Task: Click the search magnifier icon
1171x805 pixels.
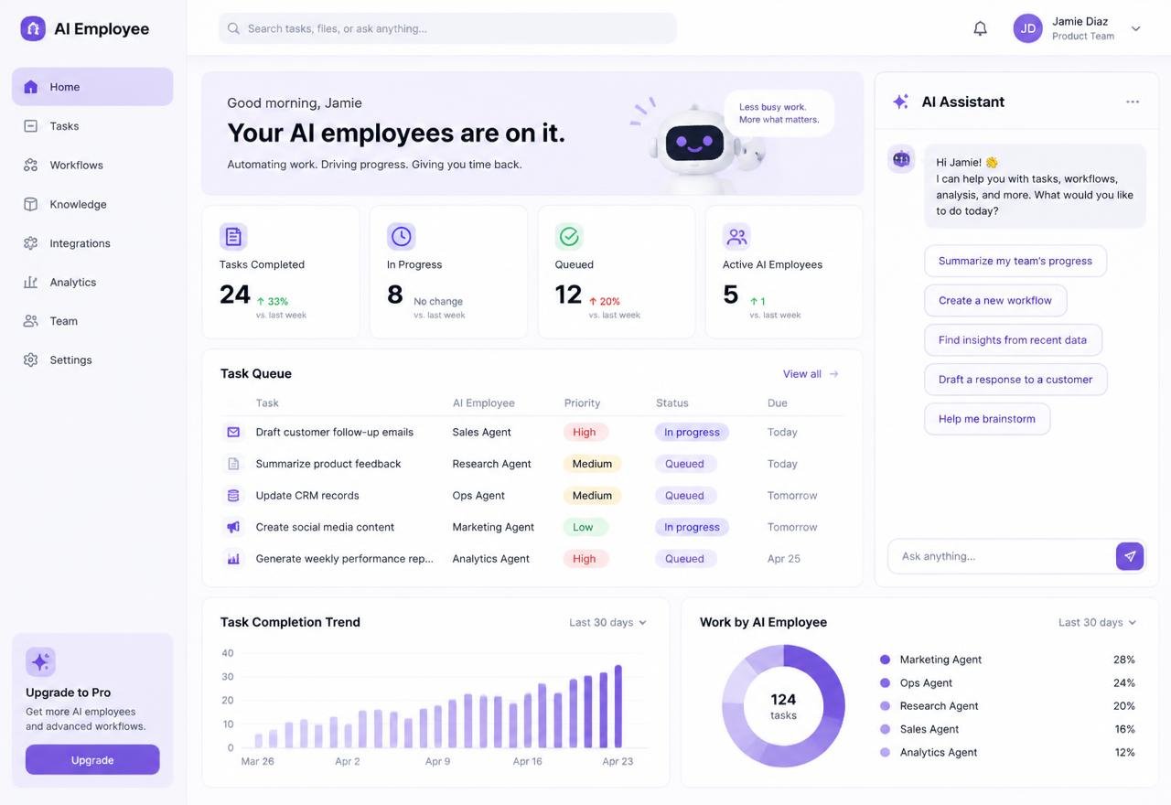Action: [234, 28]
